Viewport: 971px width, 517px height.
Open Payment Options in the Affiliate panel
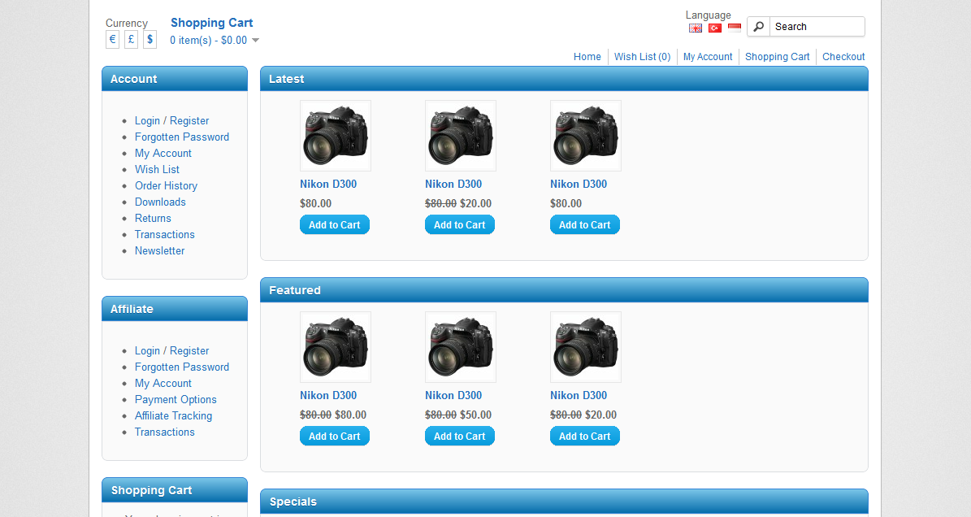[x=176, y=399]
